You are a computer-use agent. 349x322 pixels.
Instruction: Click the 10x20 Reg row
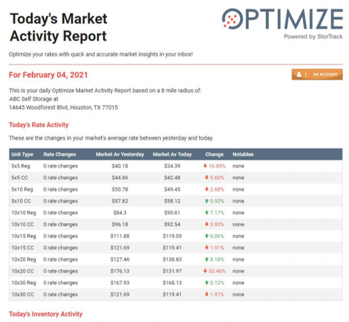pyautogui.click(x=176, y=260)
